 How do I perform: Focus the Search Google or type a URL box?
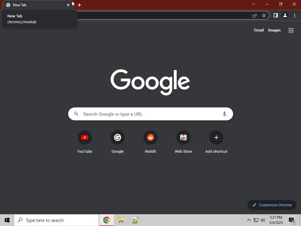[x=150, y=114]
